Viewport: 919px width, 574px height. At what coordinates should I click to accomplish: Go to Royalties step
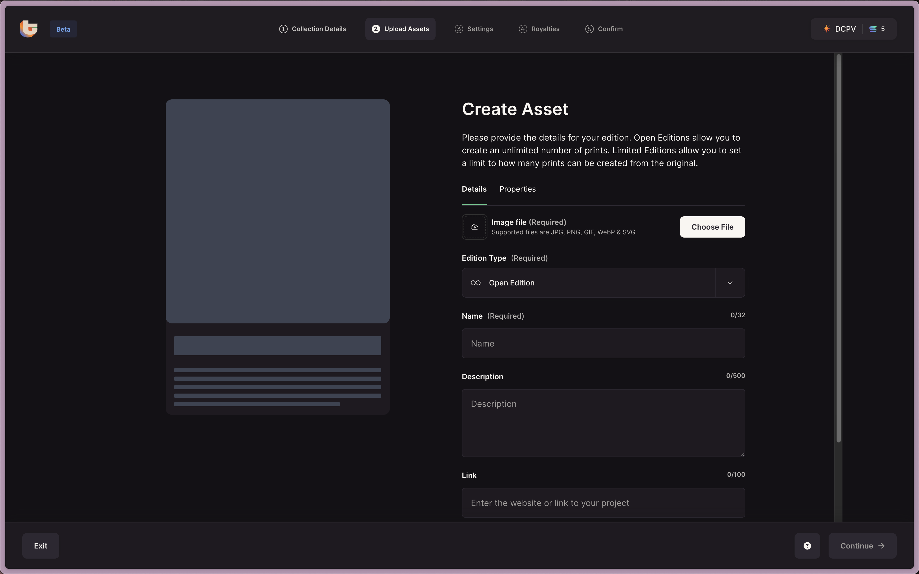pos(539,29)
